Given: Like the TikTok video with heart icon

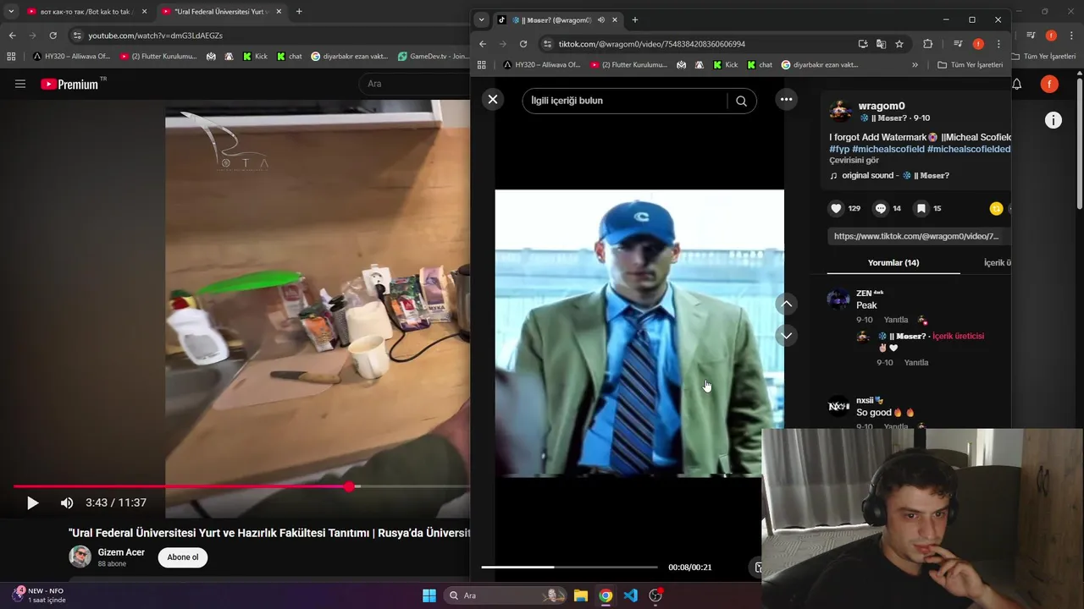Looking at the screenshot, I should (x=836, y=208).
